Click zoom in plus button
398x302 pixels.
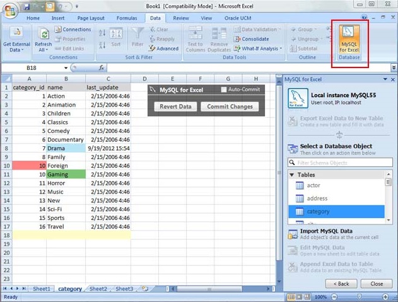coord(385,297)
